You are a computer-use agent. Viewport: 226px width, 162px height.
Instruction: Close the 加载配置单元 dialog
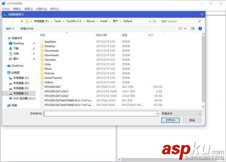(x=202, y=14)
